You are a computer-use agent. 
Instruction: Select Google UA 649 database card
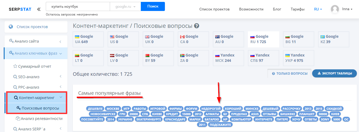click(x=88, y=39)
